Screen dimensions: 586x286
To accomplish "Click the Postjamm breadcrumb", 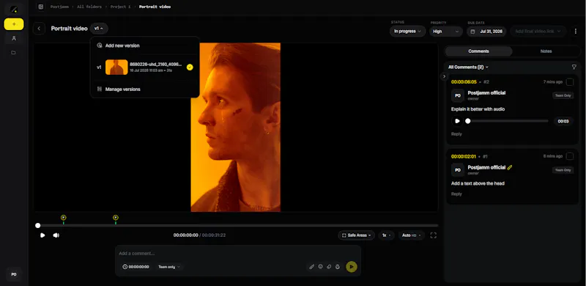I will [59, 7].
